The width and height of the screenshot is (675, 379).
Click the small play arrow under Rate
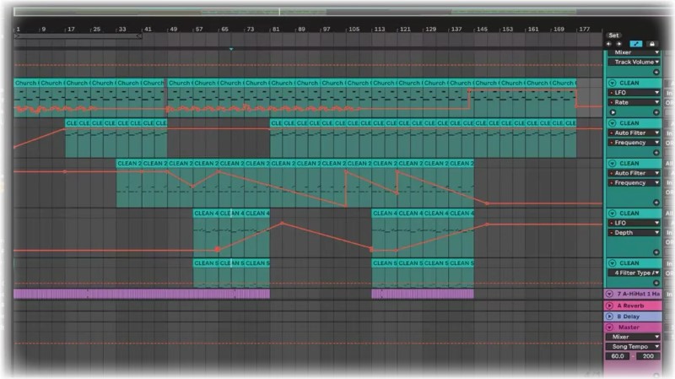click(613, 112)
